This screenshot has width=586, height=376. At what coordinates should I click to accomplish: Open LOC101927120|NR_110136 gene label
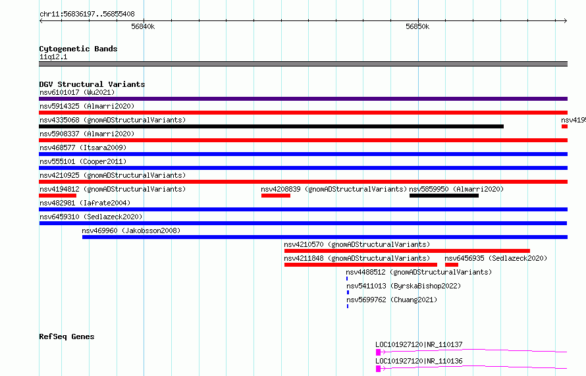419,361
